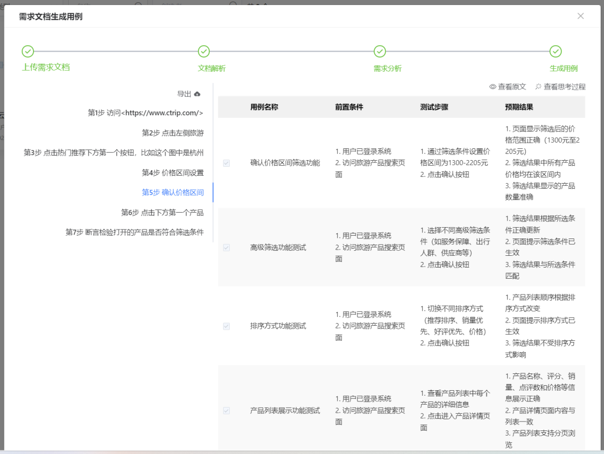Click the 需求分析 step check icon
604x454 pixels.
[380, 52]
